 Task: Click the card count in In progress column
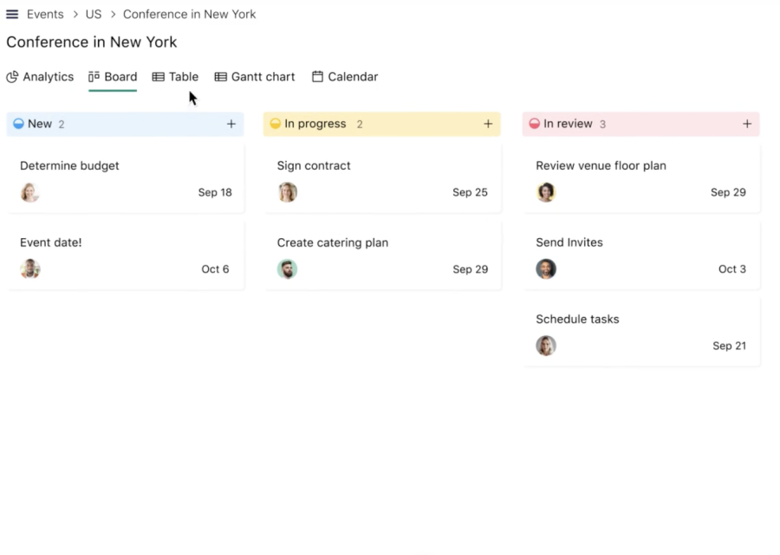pos(360,124)
